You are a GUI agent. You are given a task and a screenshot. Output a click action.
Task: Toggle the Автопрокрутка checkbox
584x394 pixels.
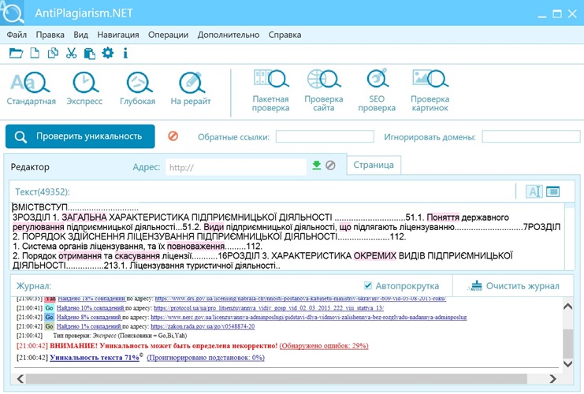pos(367,285)
